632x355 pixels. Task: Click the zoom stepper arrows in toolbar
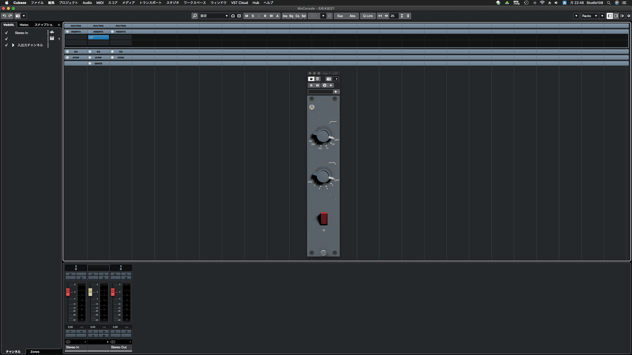[x=408, y=16]
